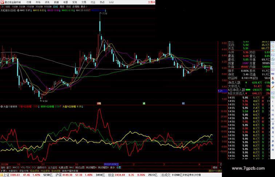Screen dimensions: 275x177
Task: Select the MA2 indicator tab
Action: click(71, 168)
